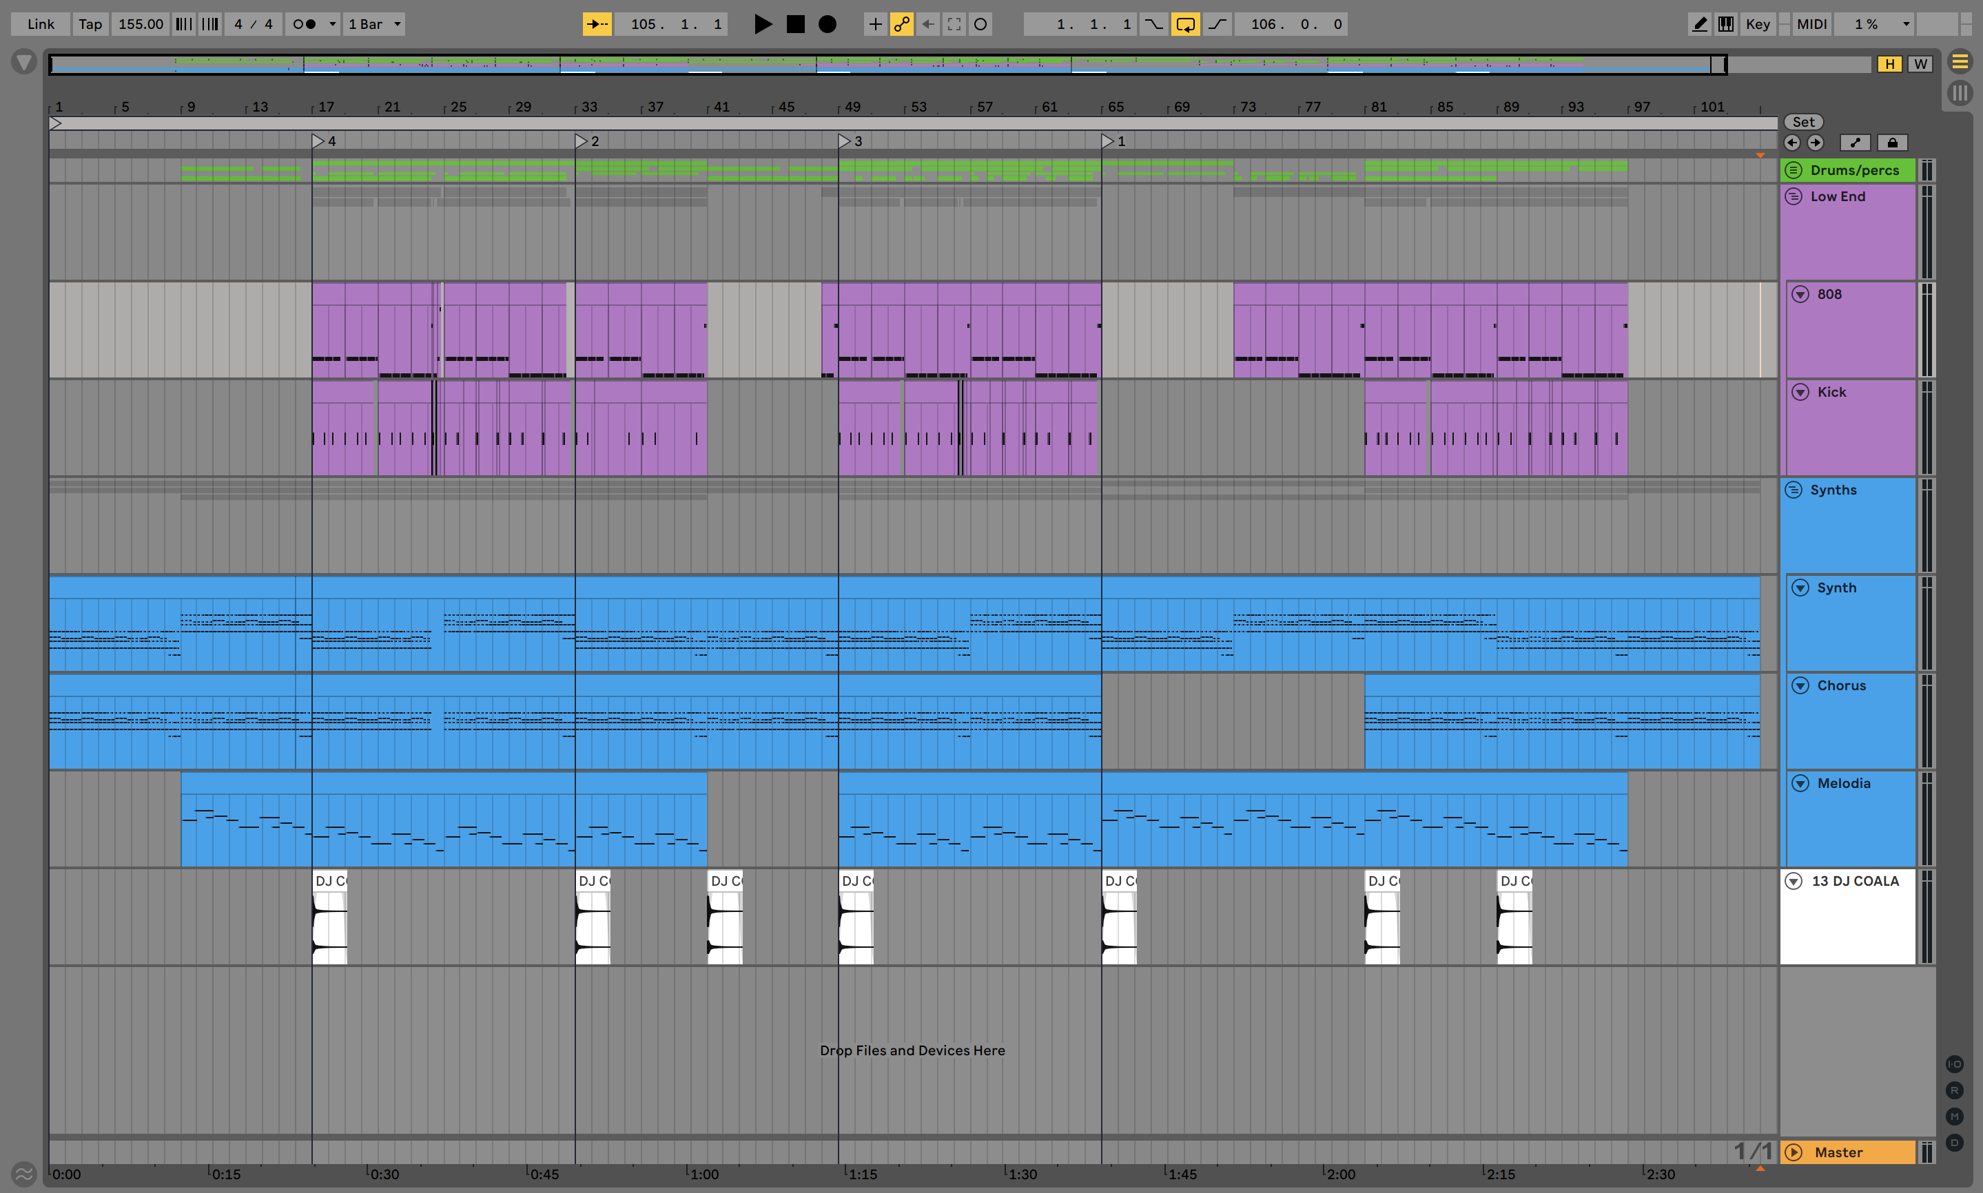The image size is (1983, 1193).
Task: Show Mixer section with M button
Action: [1955, 1116]
